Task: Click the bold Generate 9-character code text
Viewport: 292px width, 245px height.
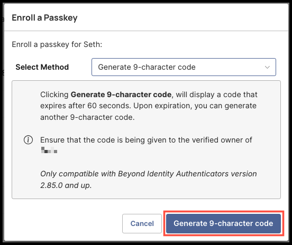Action: click(x=121, y=95)
